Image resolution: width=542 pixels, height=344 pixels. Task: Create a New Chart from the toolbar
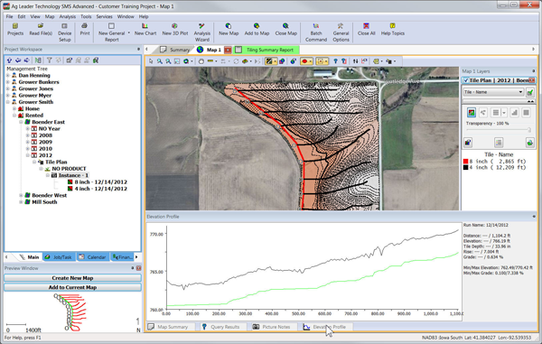click(145, 30)
